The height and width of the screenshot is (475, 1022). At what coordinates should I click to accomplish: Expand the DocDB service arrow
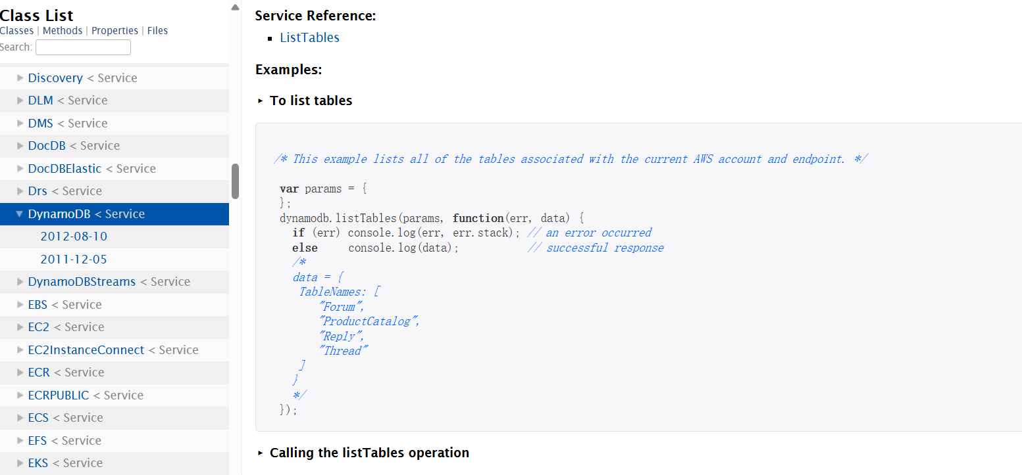(20, 146)
